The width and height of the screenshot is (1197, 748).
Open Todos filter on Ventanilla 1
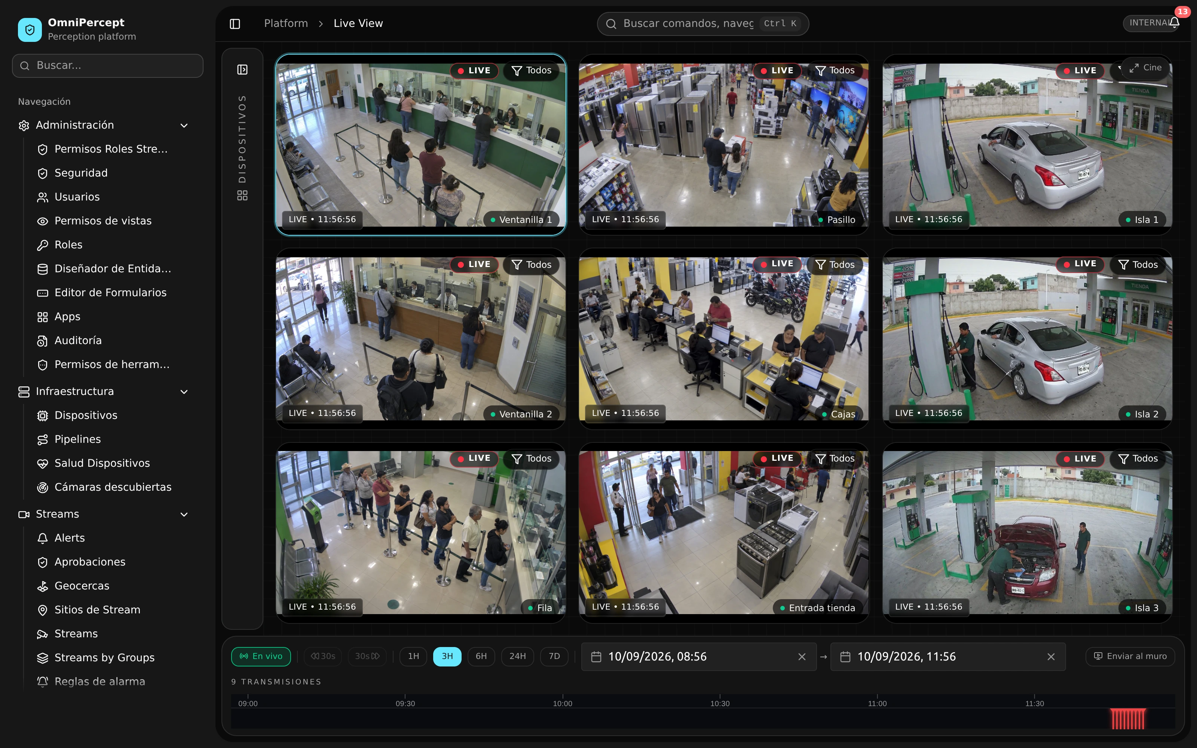click(x=532, y=71)
